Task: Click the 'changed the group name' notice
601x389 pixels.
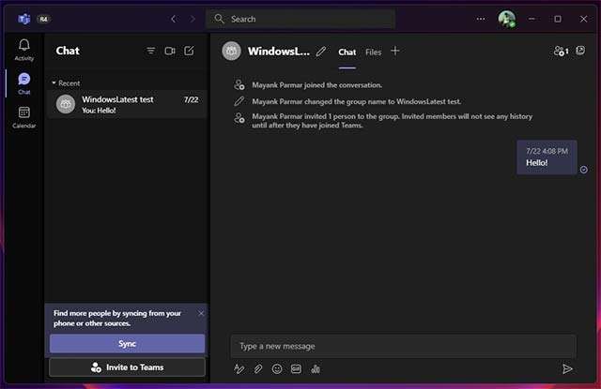Action: point(356,102)
